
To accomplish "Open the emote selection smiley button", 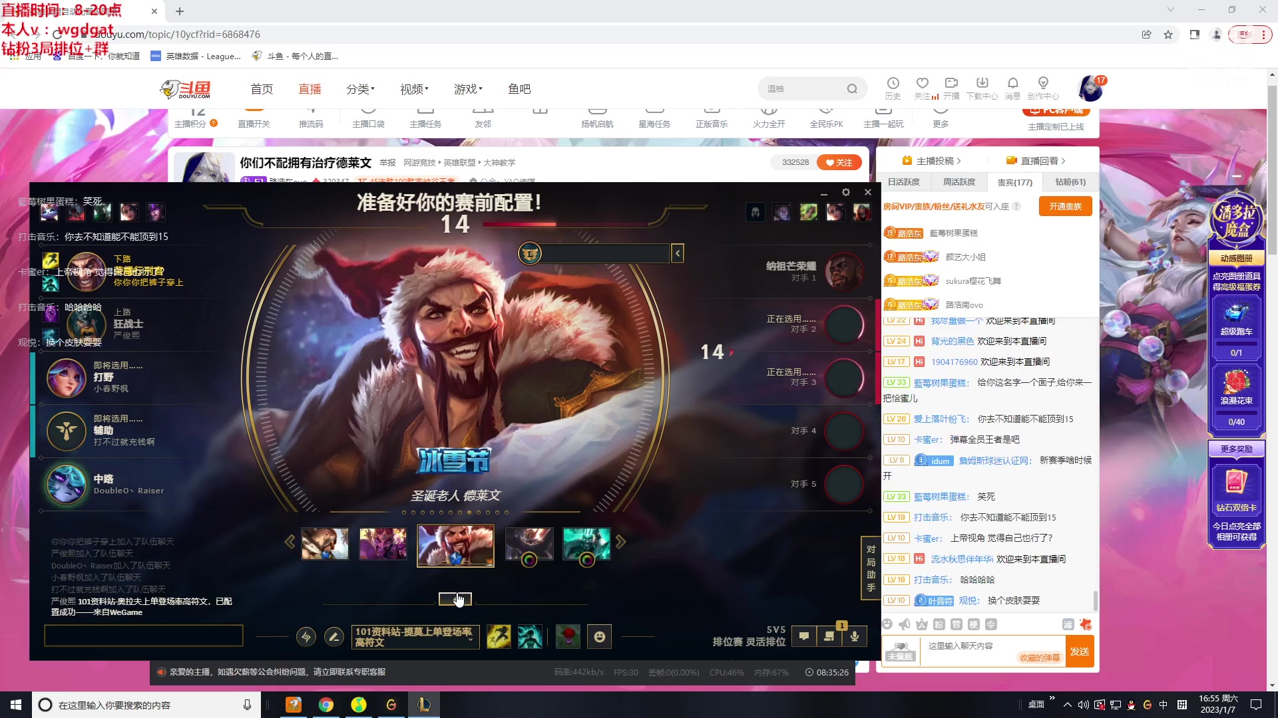I will (599, 637).
